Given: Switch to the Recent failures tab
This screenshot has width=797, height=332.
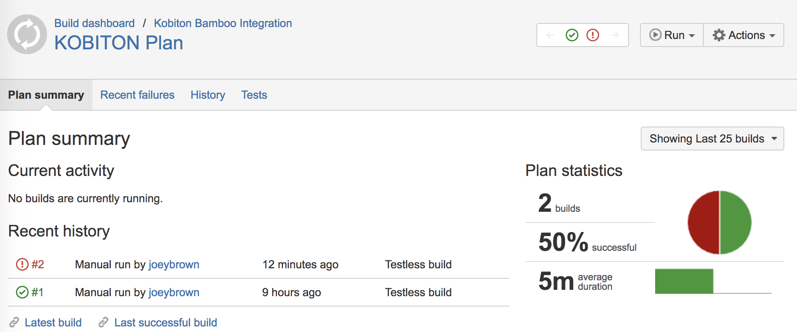Looking at the screenshot, I should pyautogui.click(x=137, y=95).
